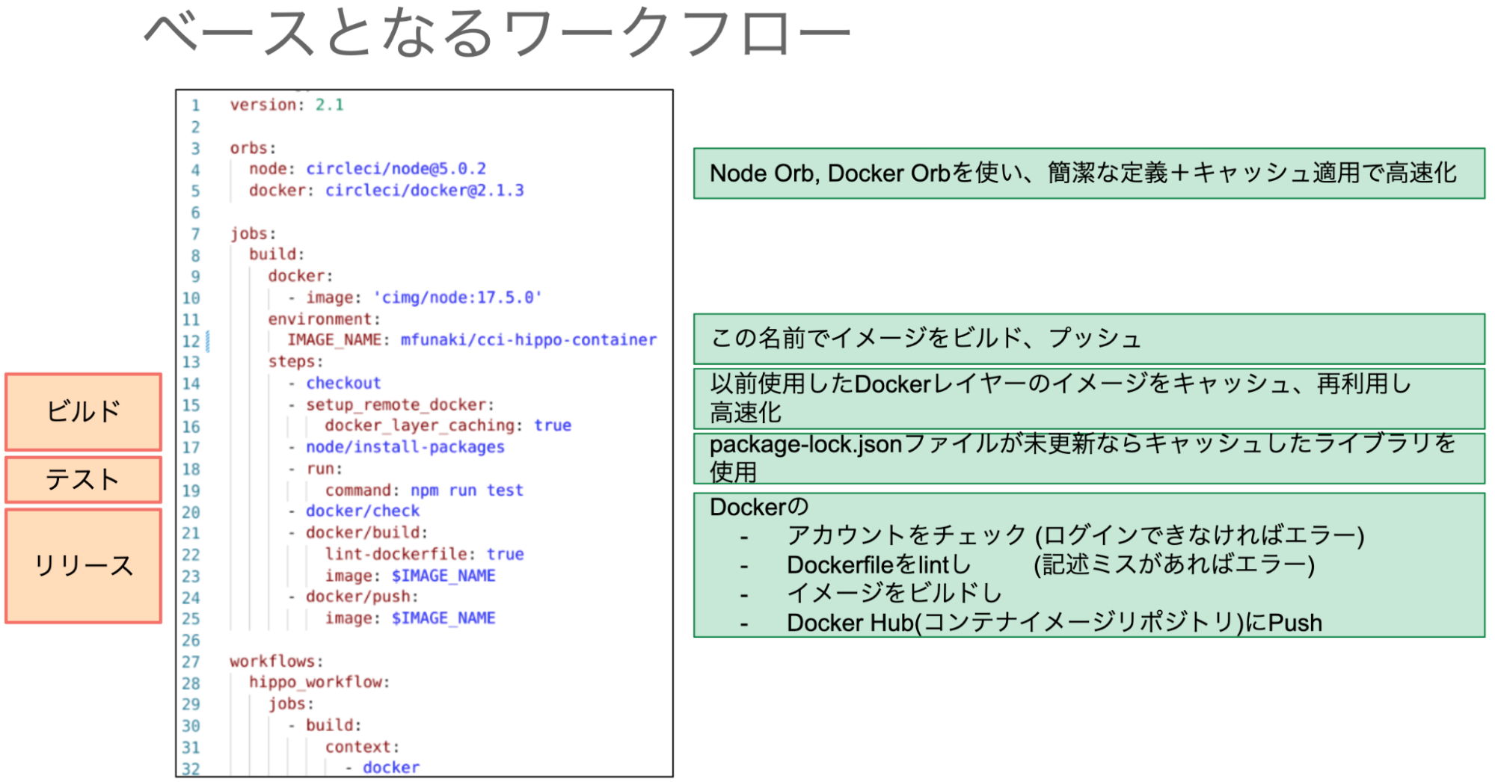Click the Node Orb, Docker Orb description box
Screen dimensions: 1495x782
tap(1088, 173)
